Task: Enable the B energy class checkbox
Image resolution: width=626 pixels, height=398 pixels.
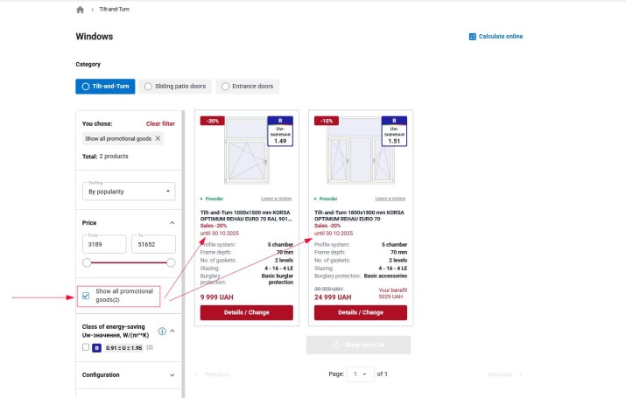Action: 85,348
